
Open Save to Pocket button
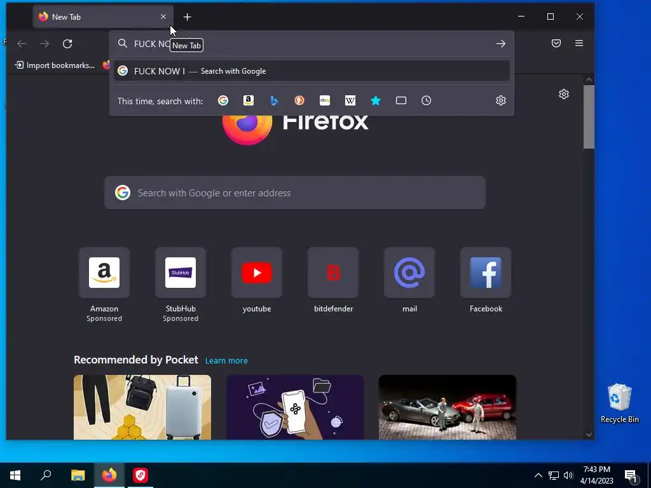556,43
